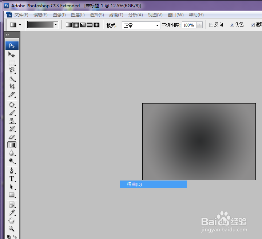This screenshot has width=262, height=239.
Task: Toggle the 仿色 (Dither) checkbox
Action: point(232,25)
